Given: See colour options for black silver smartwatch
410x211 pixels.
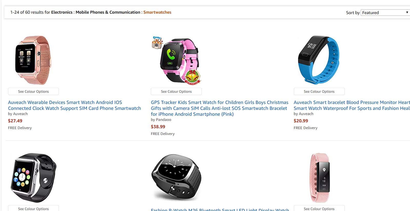Looking at the screenshot, I should 33,209.
